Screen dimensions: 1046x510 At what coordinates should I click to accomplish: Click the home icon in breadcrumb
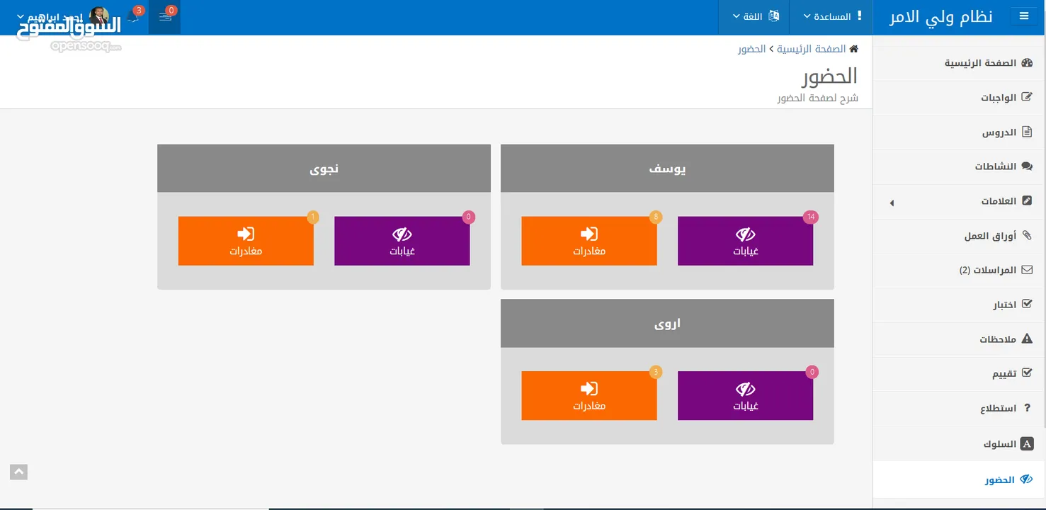(854, 49)
